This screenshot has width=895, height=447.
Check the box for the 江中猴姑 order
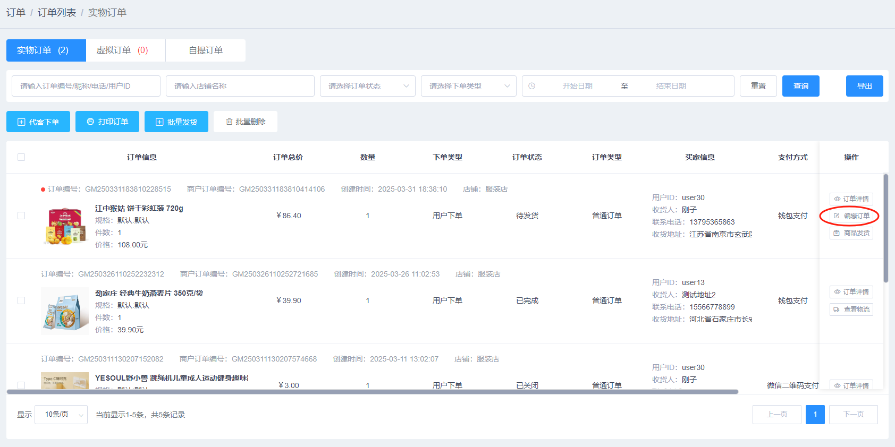21,216
